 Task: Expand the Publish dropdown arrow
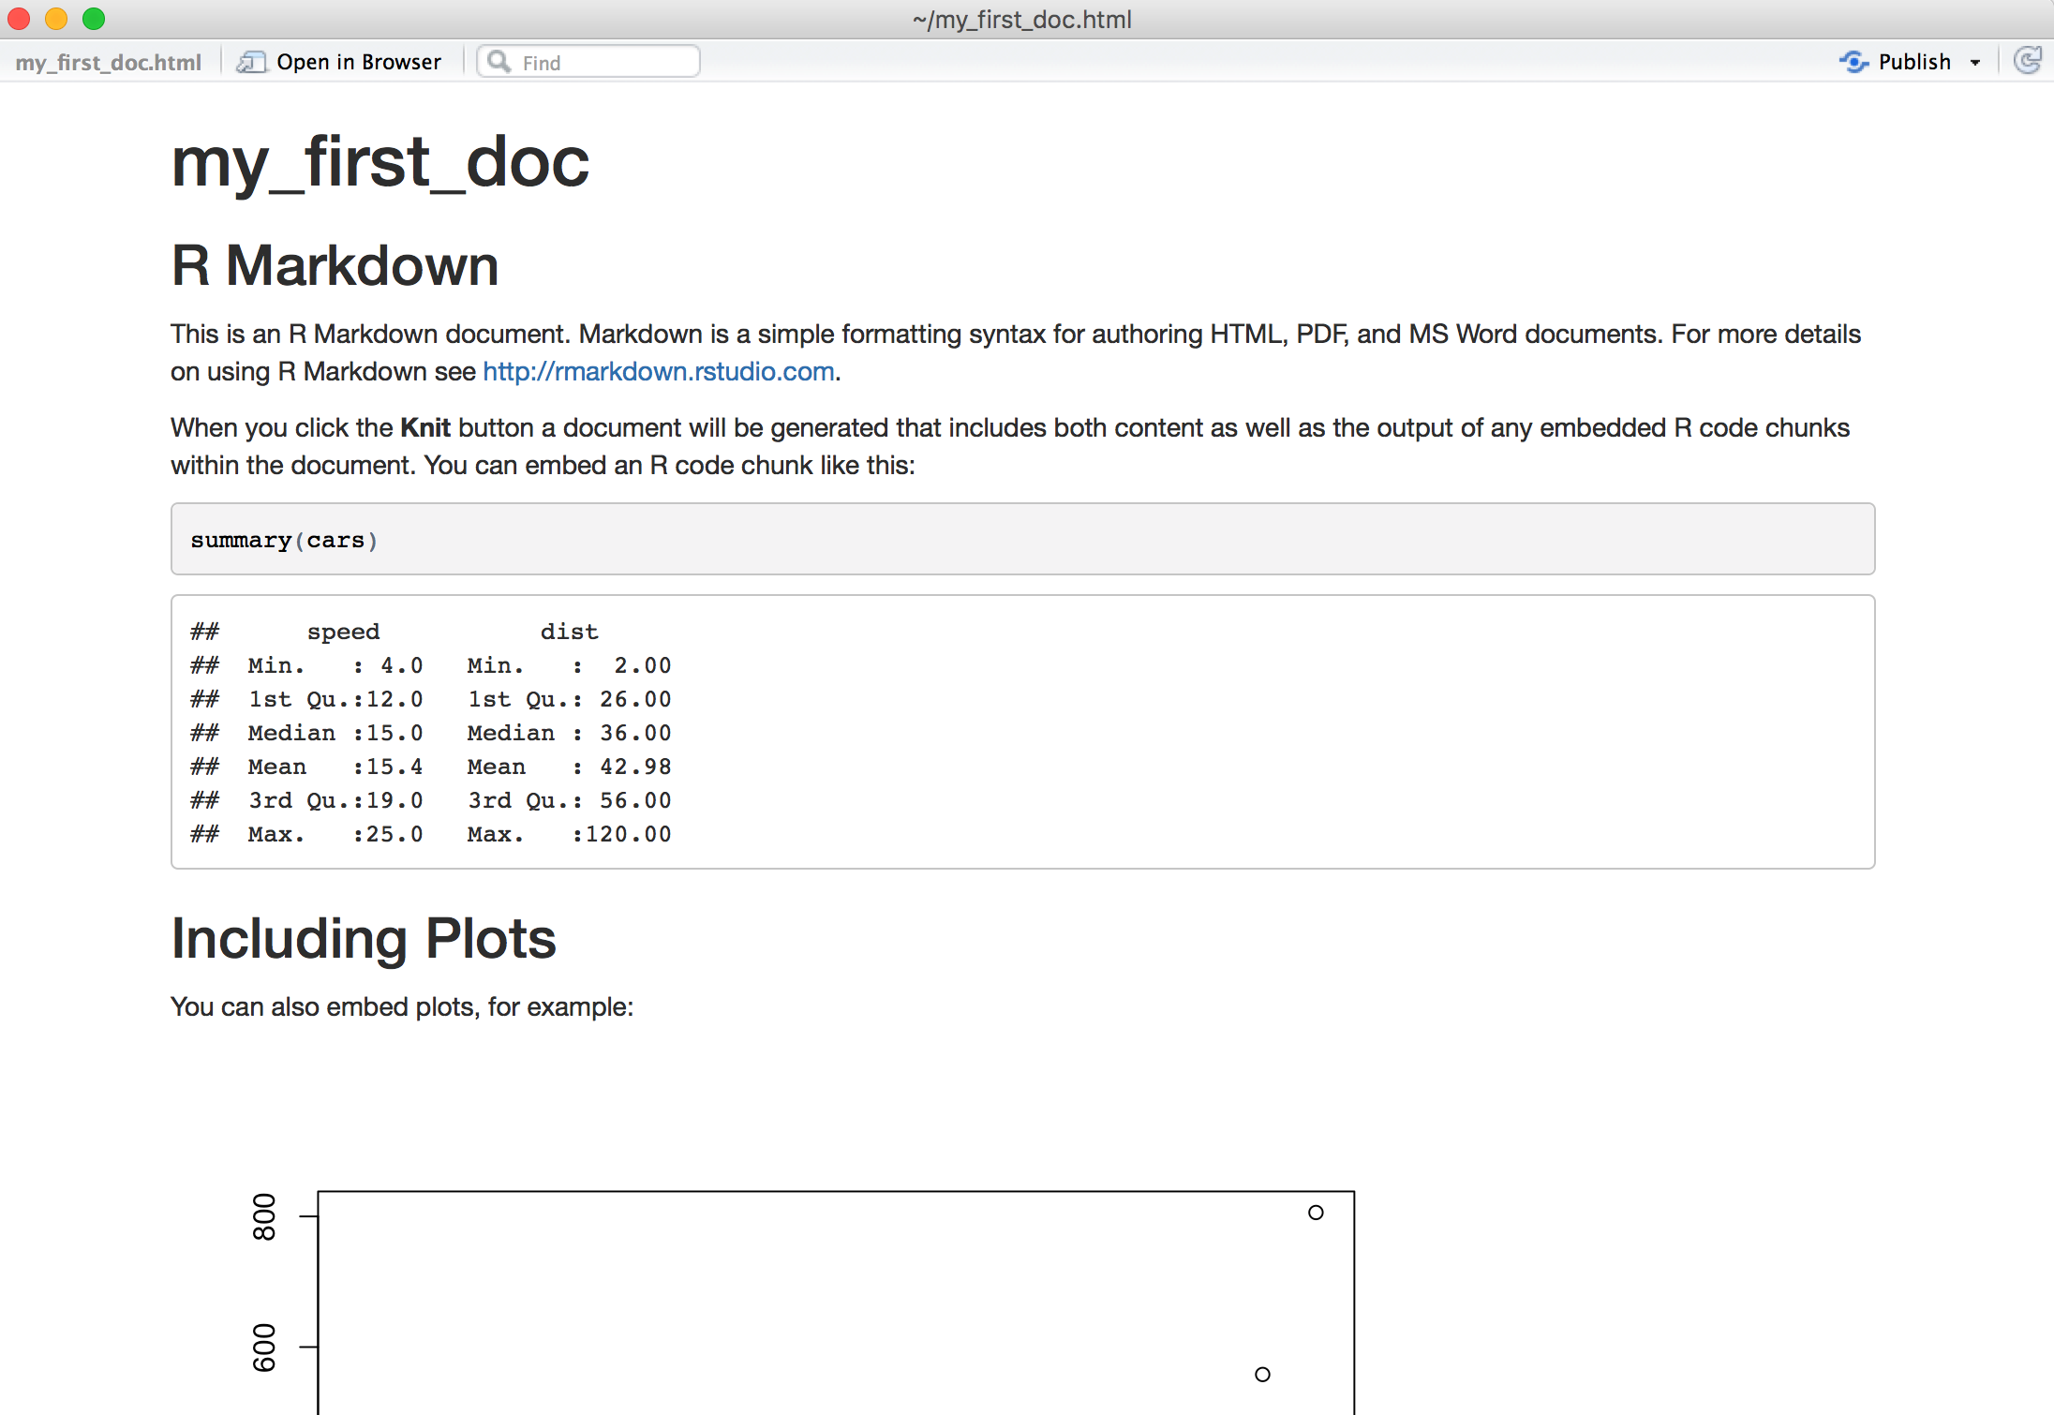click(1975, 63)
